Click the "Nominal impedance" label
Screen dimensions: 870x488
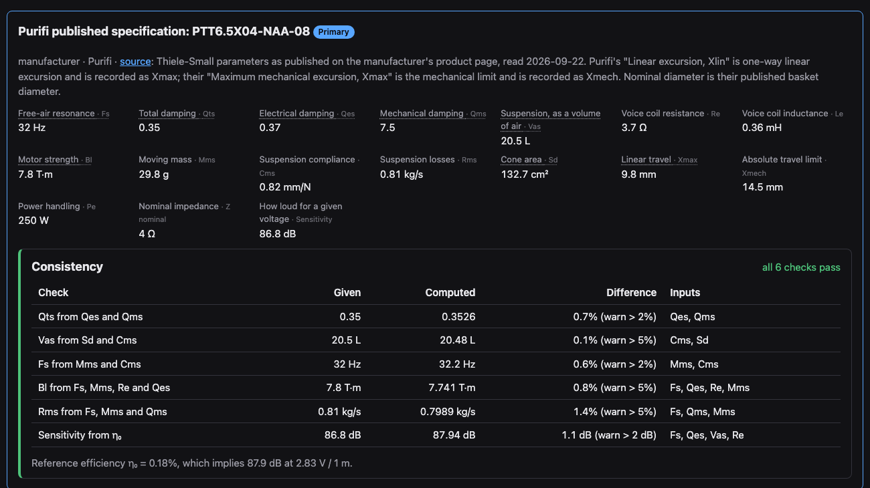tap(179, 207)
